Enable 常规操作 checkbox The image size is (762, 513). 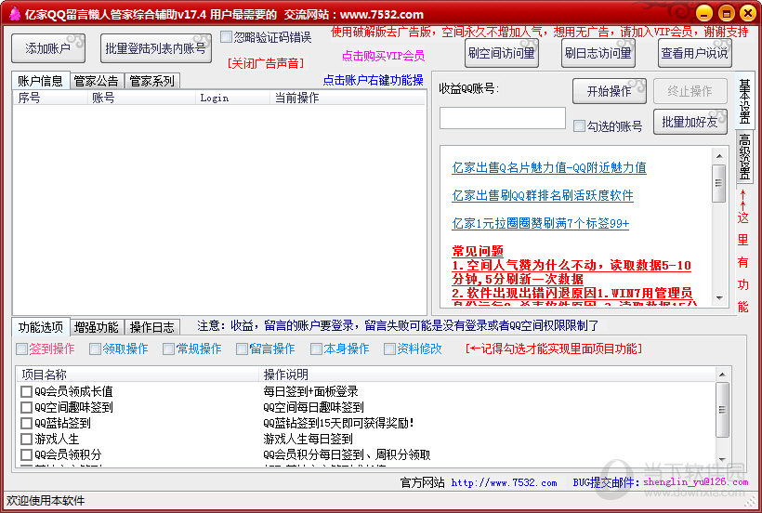(168, 349)
